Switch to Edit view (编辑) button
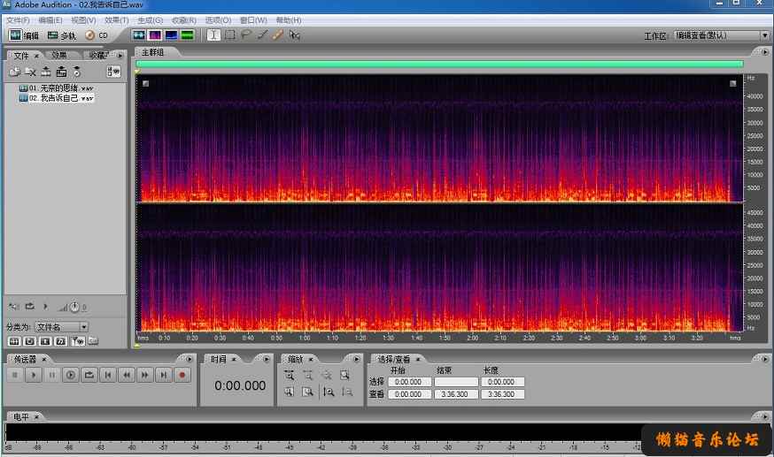The height and width of the screenshot is (457, 774). click(x=24, y=35)
